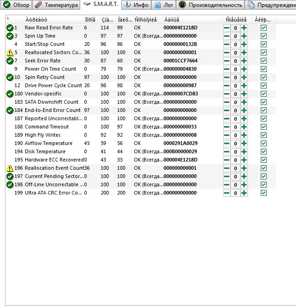Click the green check icon for Vendor-specific
The image size is (296, 306).
point(10,94)
